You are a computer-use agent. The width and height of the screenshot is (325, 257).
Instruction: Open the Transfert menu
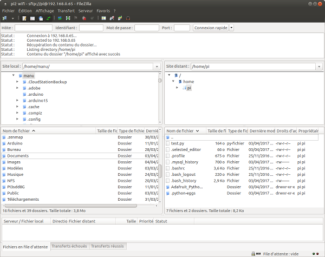(66, 10)
